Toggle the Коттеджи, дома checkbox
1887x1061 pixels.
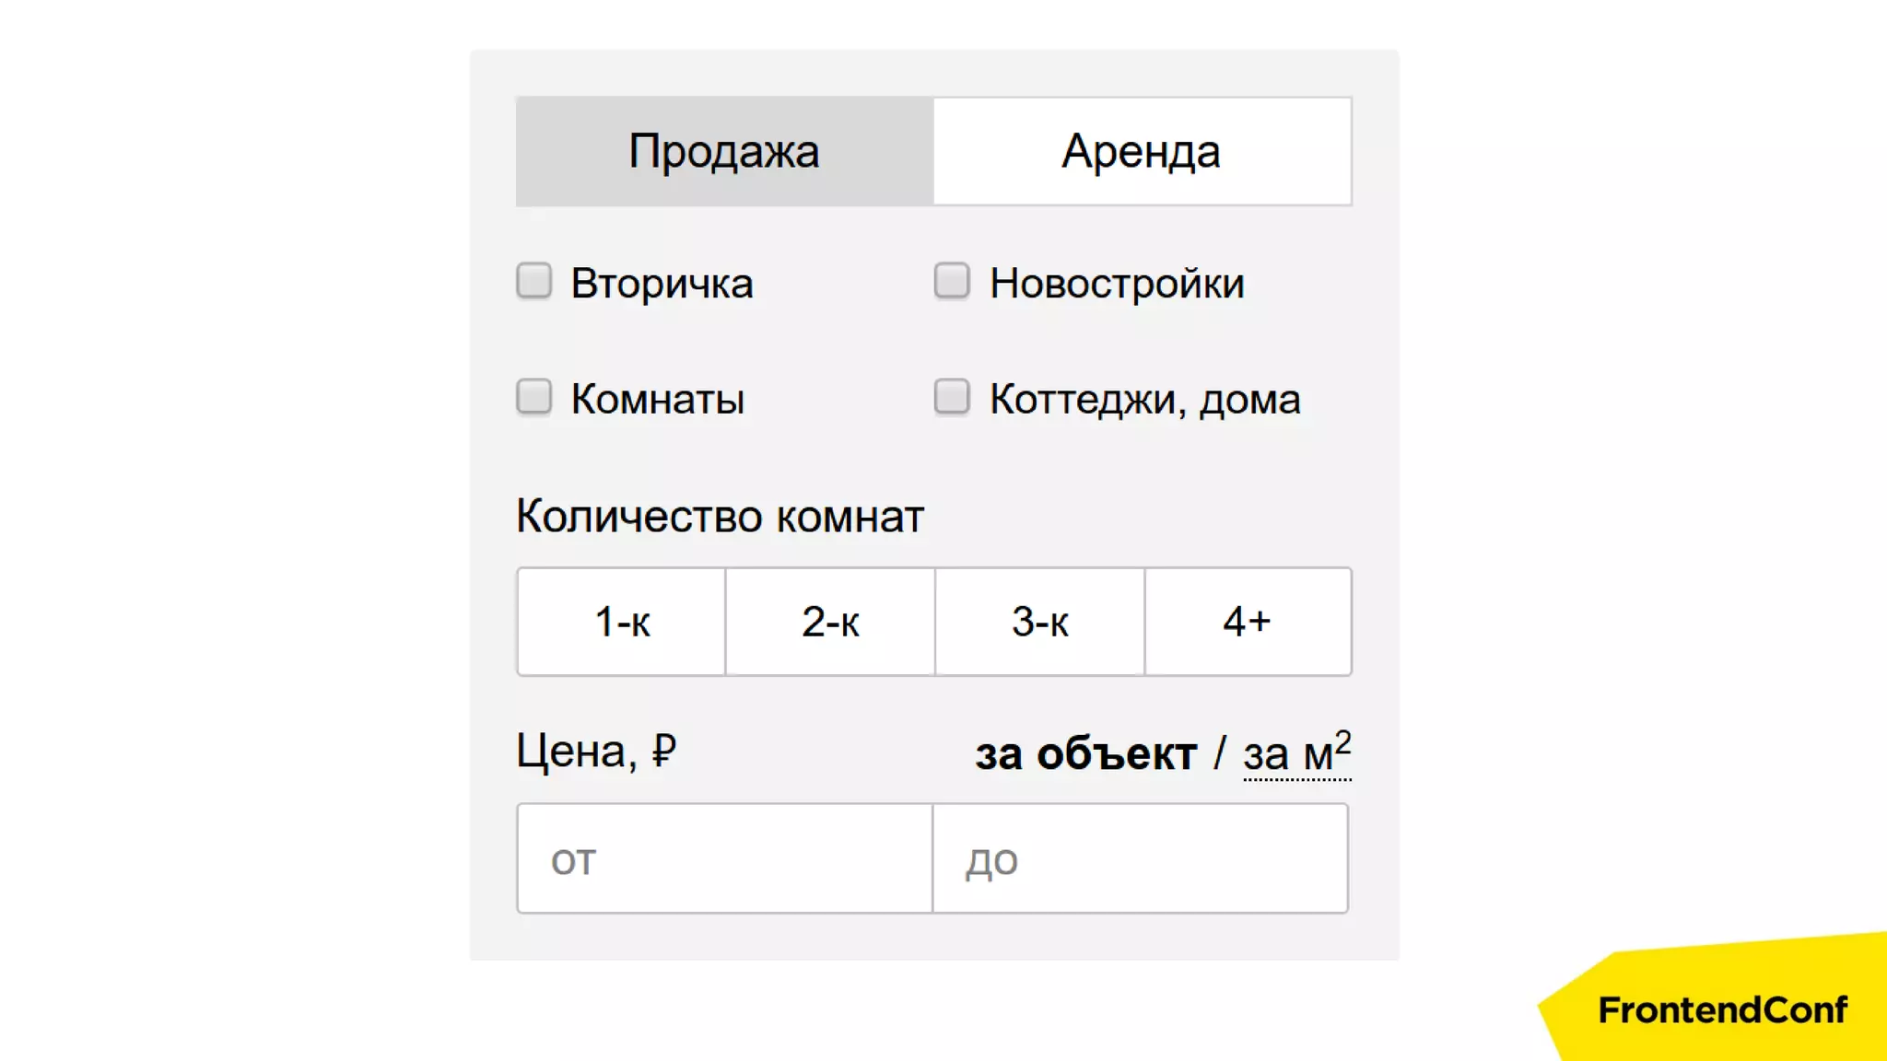click(x=952, y=397)
